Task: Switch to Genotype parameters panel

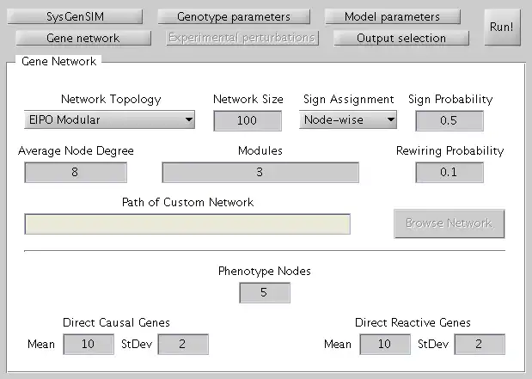Action: [x=234, y=16]
